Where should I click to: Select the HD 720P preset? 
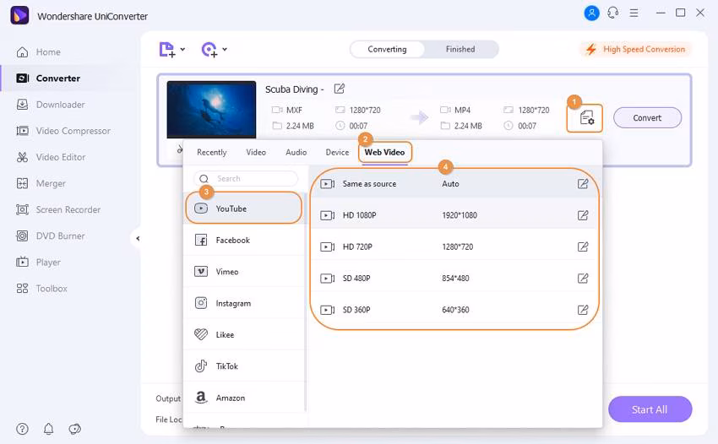[x=454, y=246]
